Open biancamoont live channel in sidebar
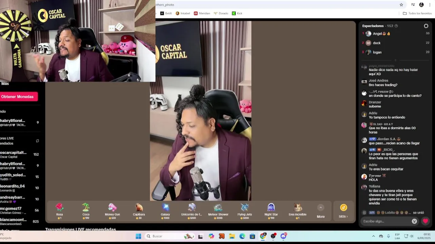 [x=20, y=222]
